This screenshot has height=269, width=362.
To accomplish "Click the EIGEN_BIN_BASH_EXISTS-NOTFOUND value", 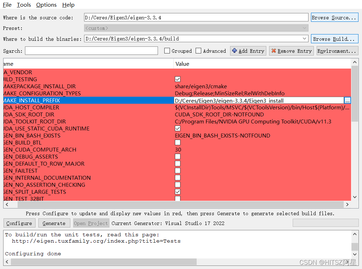I will pos(223,136).
